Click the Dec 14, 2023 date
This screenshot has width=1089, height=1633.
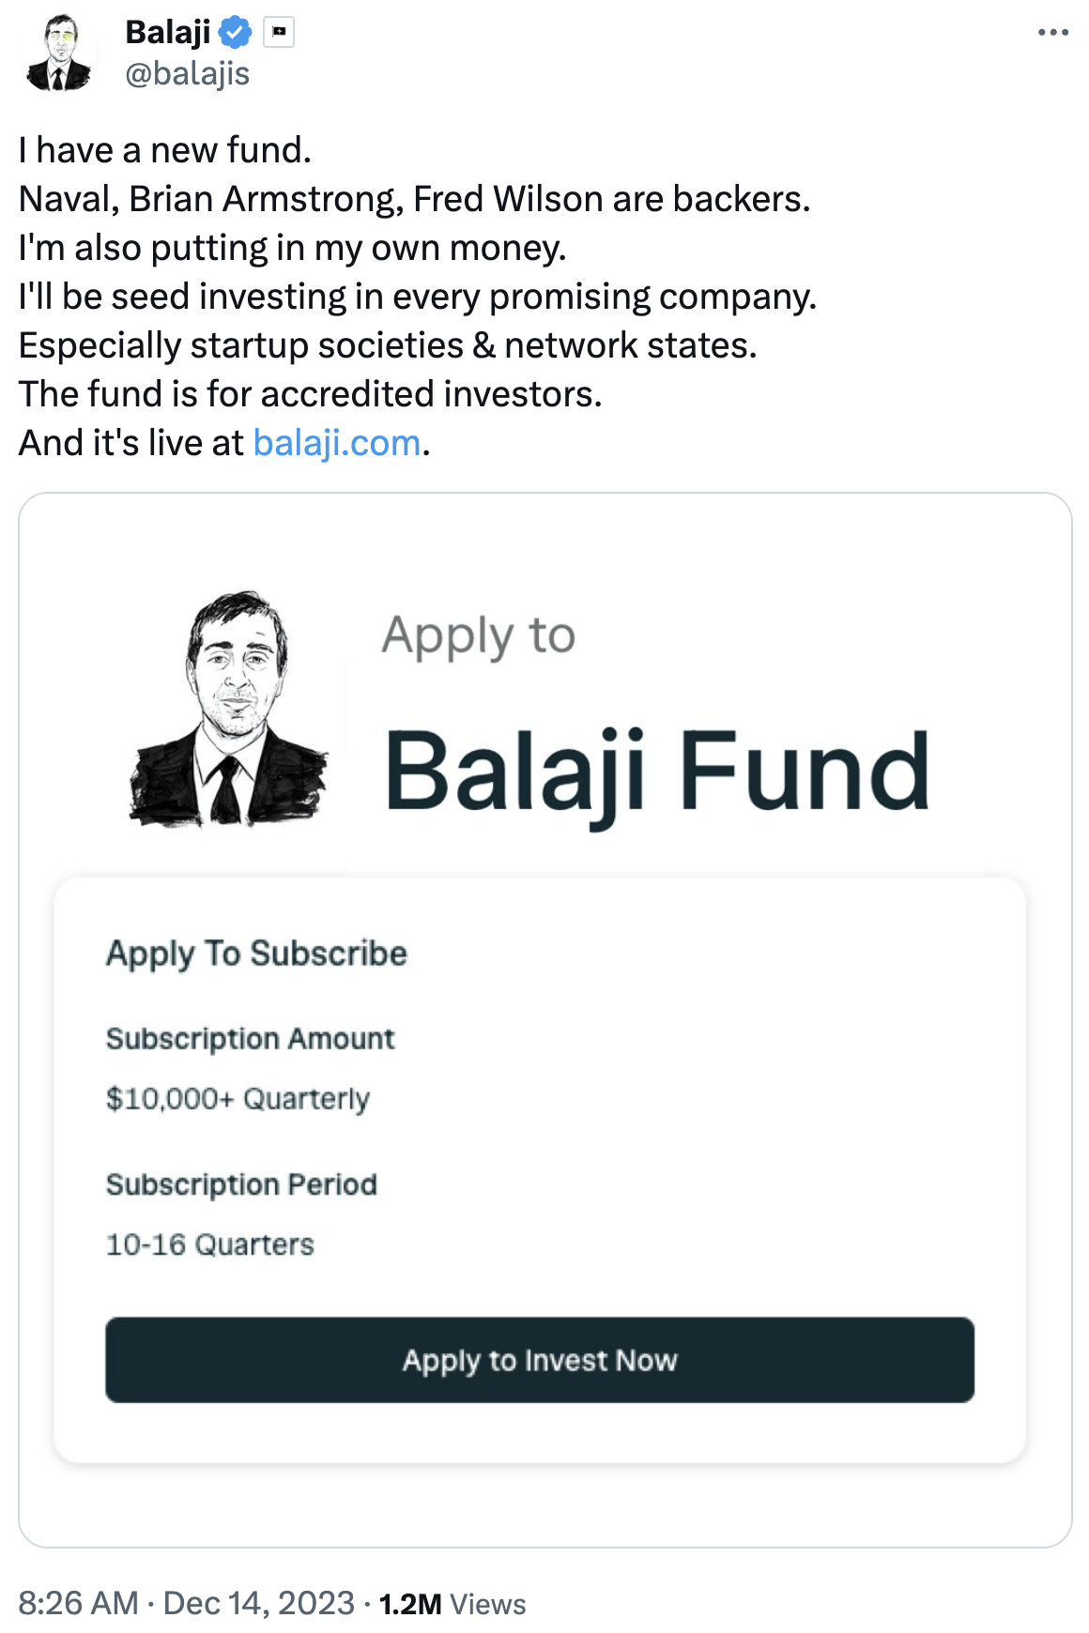tap(259, 1603)
